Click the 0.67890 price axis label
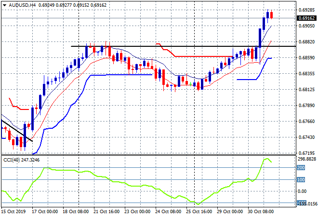This screenshot has height=217, width=318. pos(306,105)
